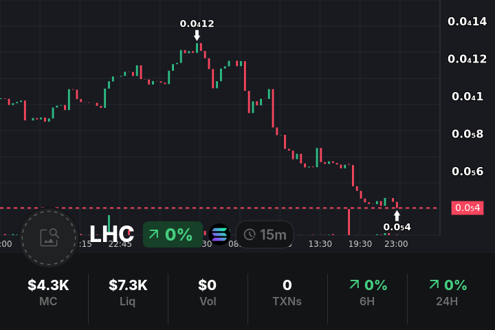Click the 0.0₄1 price axis label
The image size is (495, 330).
[x=467, y=96]
